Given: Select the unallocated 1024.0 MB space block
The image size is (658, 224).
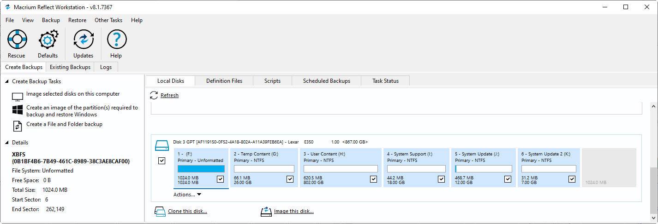Looking at the screenshot, I should point(609,167).
